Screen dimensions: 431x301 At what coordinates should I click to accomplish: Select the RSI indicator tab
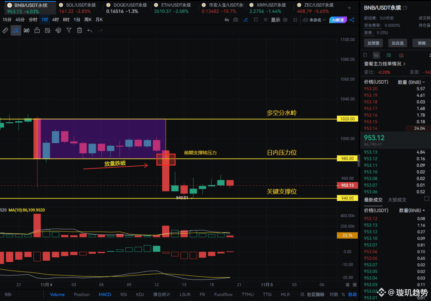(x=124, y=295)
